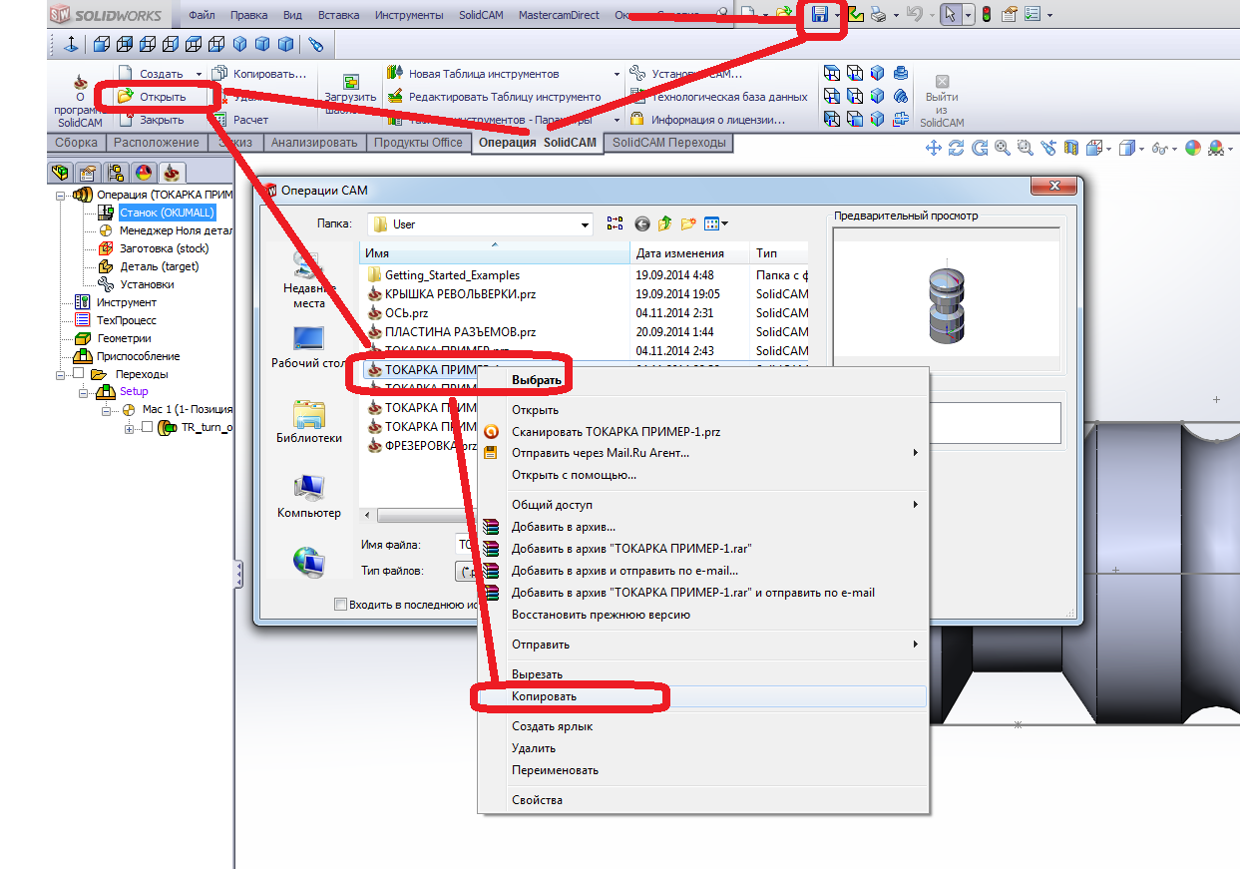Choose Свойства in context menu
This screenshot has width=1240, height=869.
click(x=703, y=800)
